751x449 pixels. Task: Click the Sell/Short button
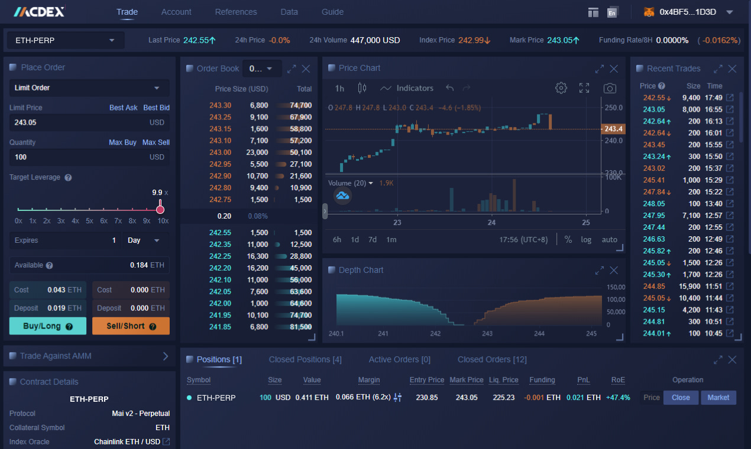pyautogui.click(x=131, y=326)
